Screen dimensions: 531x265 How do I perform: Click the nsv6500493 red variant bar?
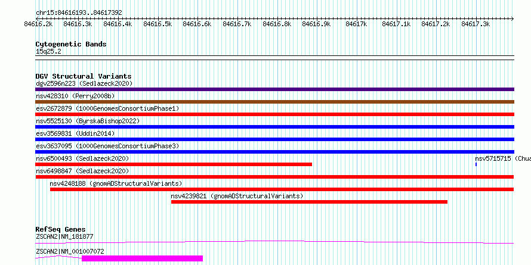tap(174, 164)
